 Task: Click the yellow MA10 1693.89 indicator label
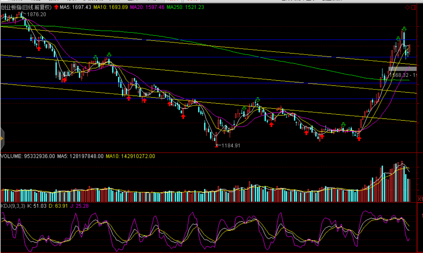110,7
